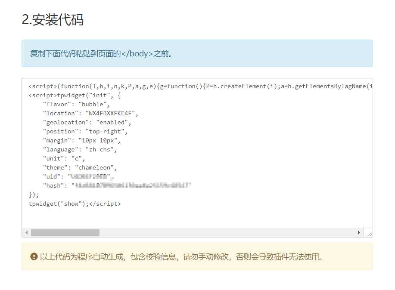Click the line '<script>tpwidget("init", {'

coord(75,96)
